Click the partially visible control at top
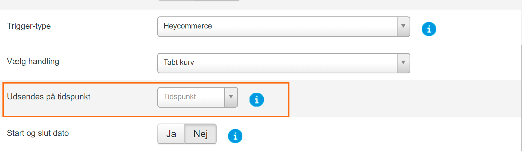Screen dimensions: 522x152 [x=199, y=0]
